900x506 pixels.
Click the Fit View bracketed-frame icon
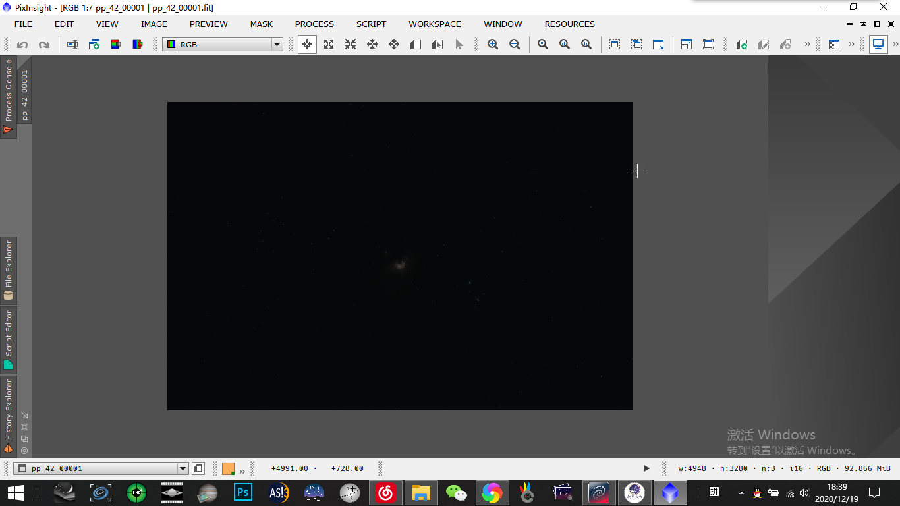[708, 45]
